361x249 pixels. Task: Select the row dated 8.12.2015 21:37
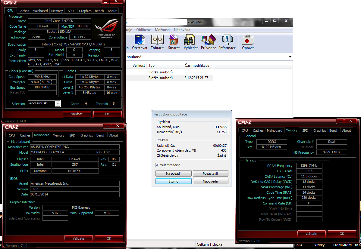[x=170, y=78]
